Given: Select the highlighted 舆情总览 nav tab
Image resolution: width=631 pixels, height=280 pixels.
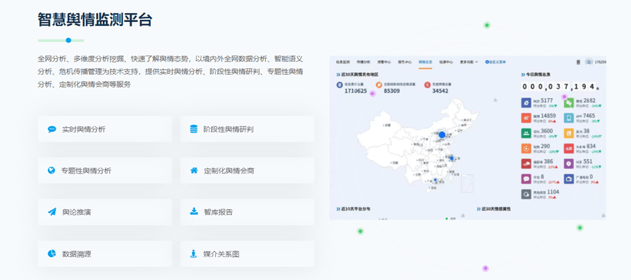Looking at the screenshot, I should coord(425,62).
